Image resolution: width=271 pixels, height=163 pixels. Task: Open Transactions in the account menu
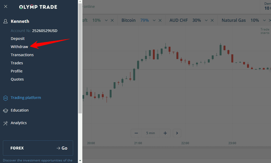(22, 55)
